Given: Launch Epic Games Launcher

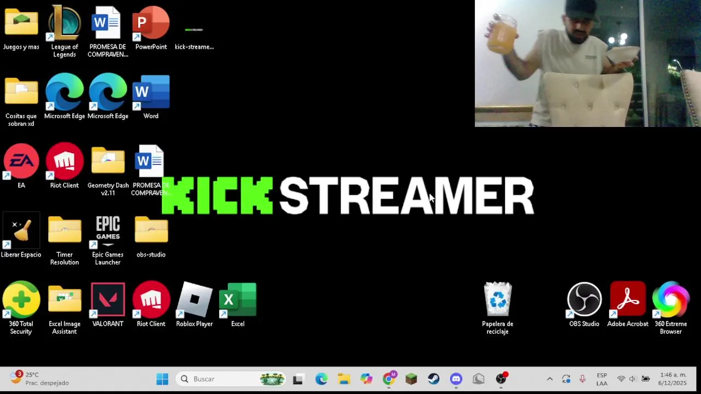Looking at the screenshot, I should [x=108, y=240].
